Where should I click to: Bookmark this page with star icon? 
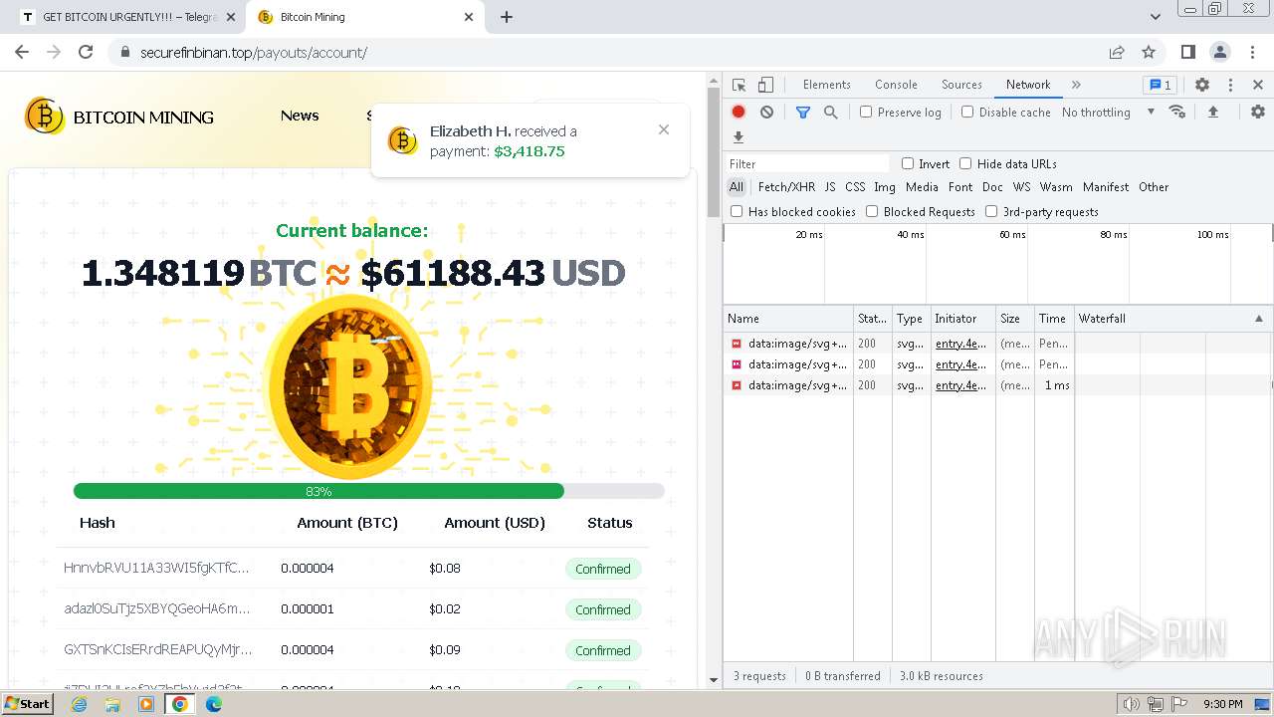1149,52
